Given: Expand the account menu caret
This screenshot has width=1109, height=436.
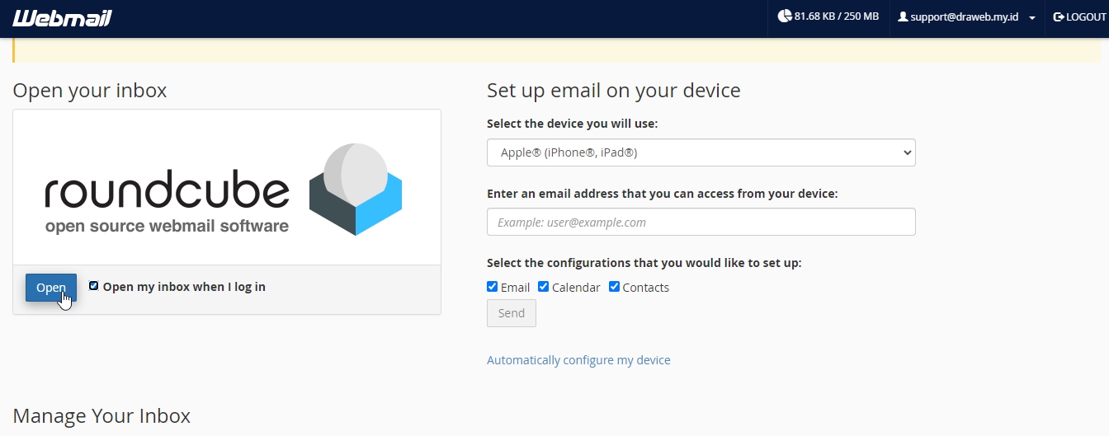Looking at the screenshot, I should pos(1032,18).
